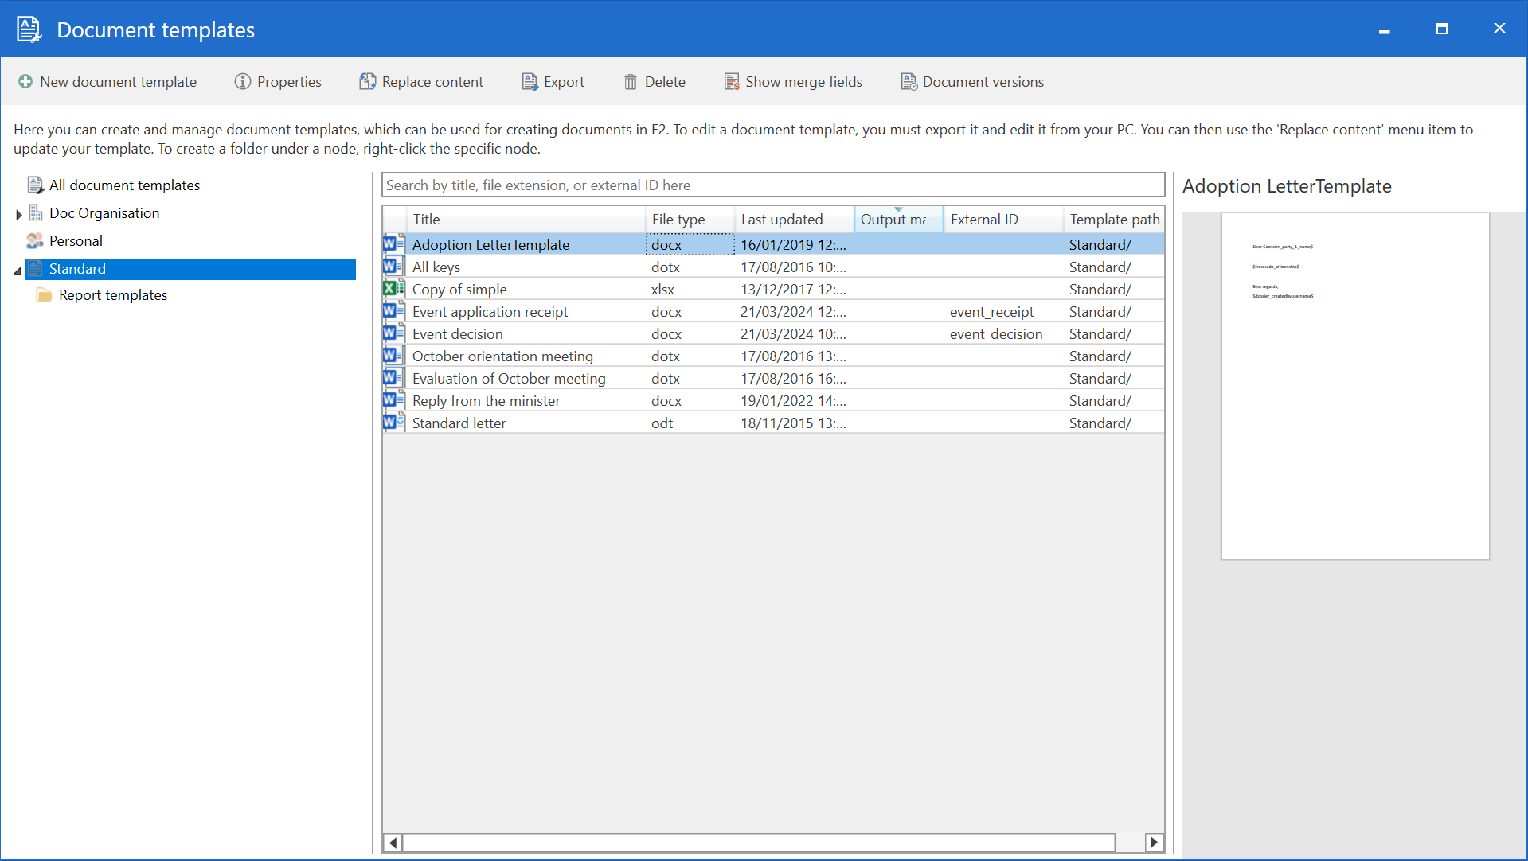Image resolution: width=1528 pixels, height=861 pixels.
Task: Click the 'event_receipt' External ID cell
Action: [1003, 311]
